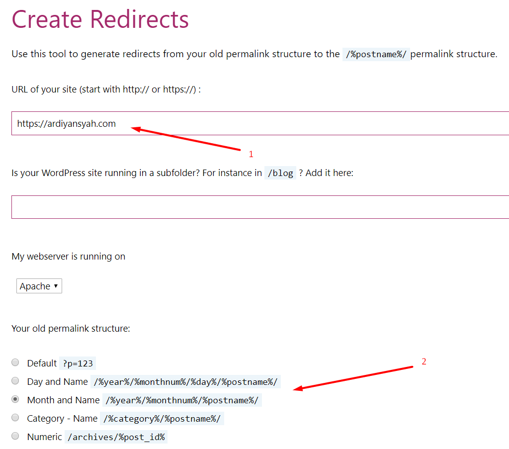
Task: Click the /%year%/%monthnum%/%postname%/ code
Action: pos(182,400)
